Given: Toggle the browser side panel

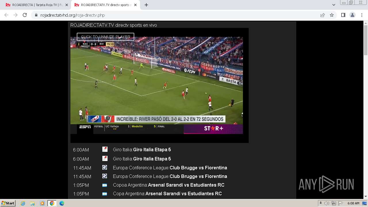Looking at the screenshot, I should 343,15.
